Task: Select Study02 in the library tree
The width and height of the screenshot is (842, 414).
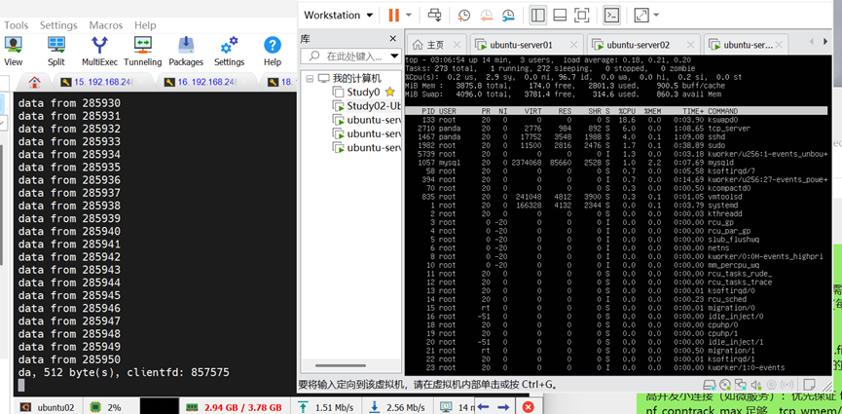Action: pyautogui.click(x=374, y=106)
